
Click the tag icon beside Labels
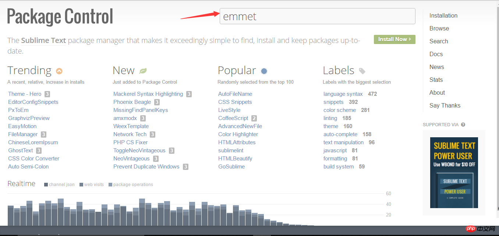(362, 71)
